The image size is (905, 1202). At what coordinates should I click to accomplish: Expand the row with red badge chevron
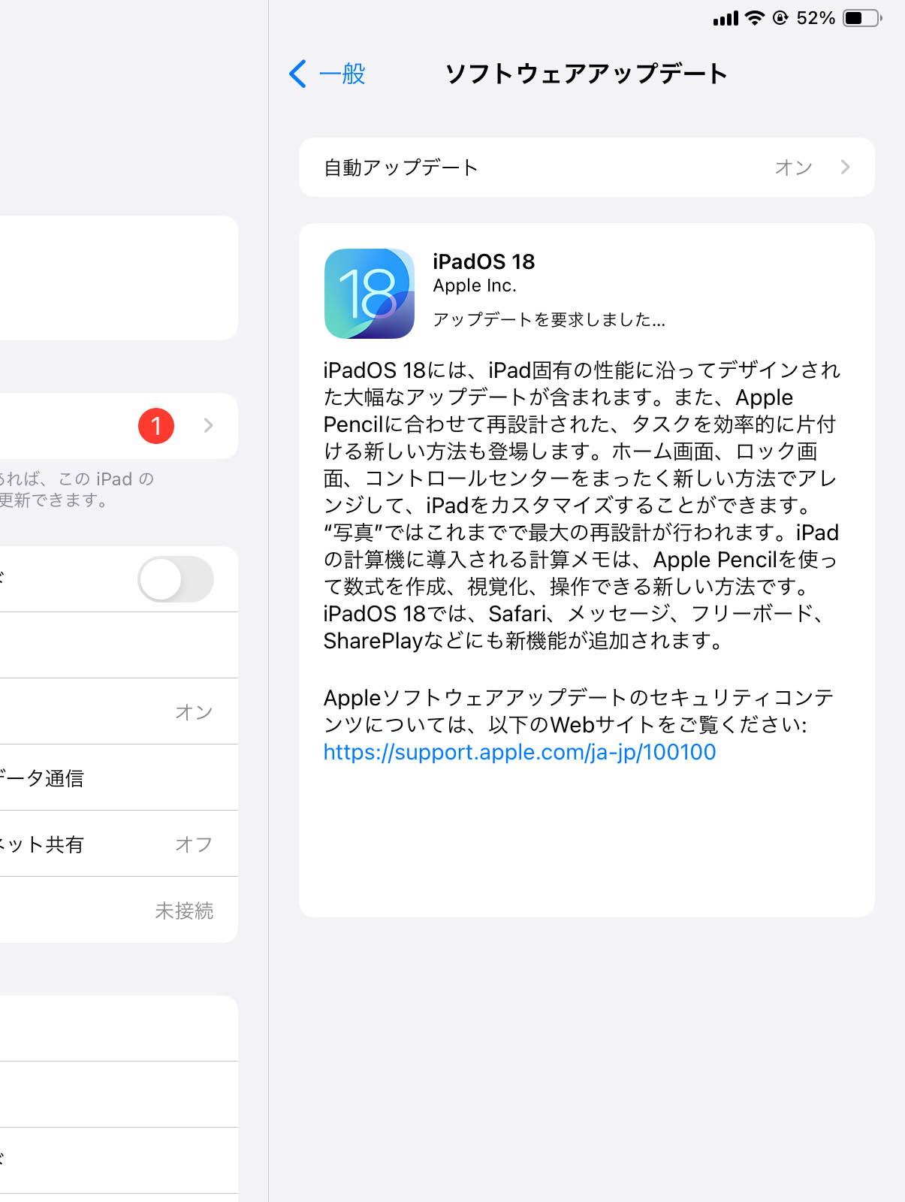point(209,426)
